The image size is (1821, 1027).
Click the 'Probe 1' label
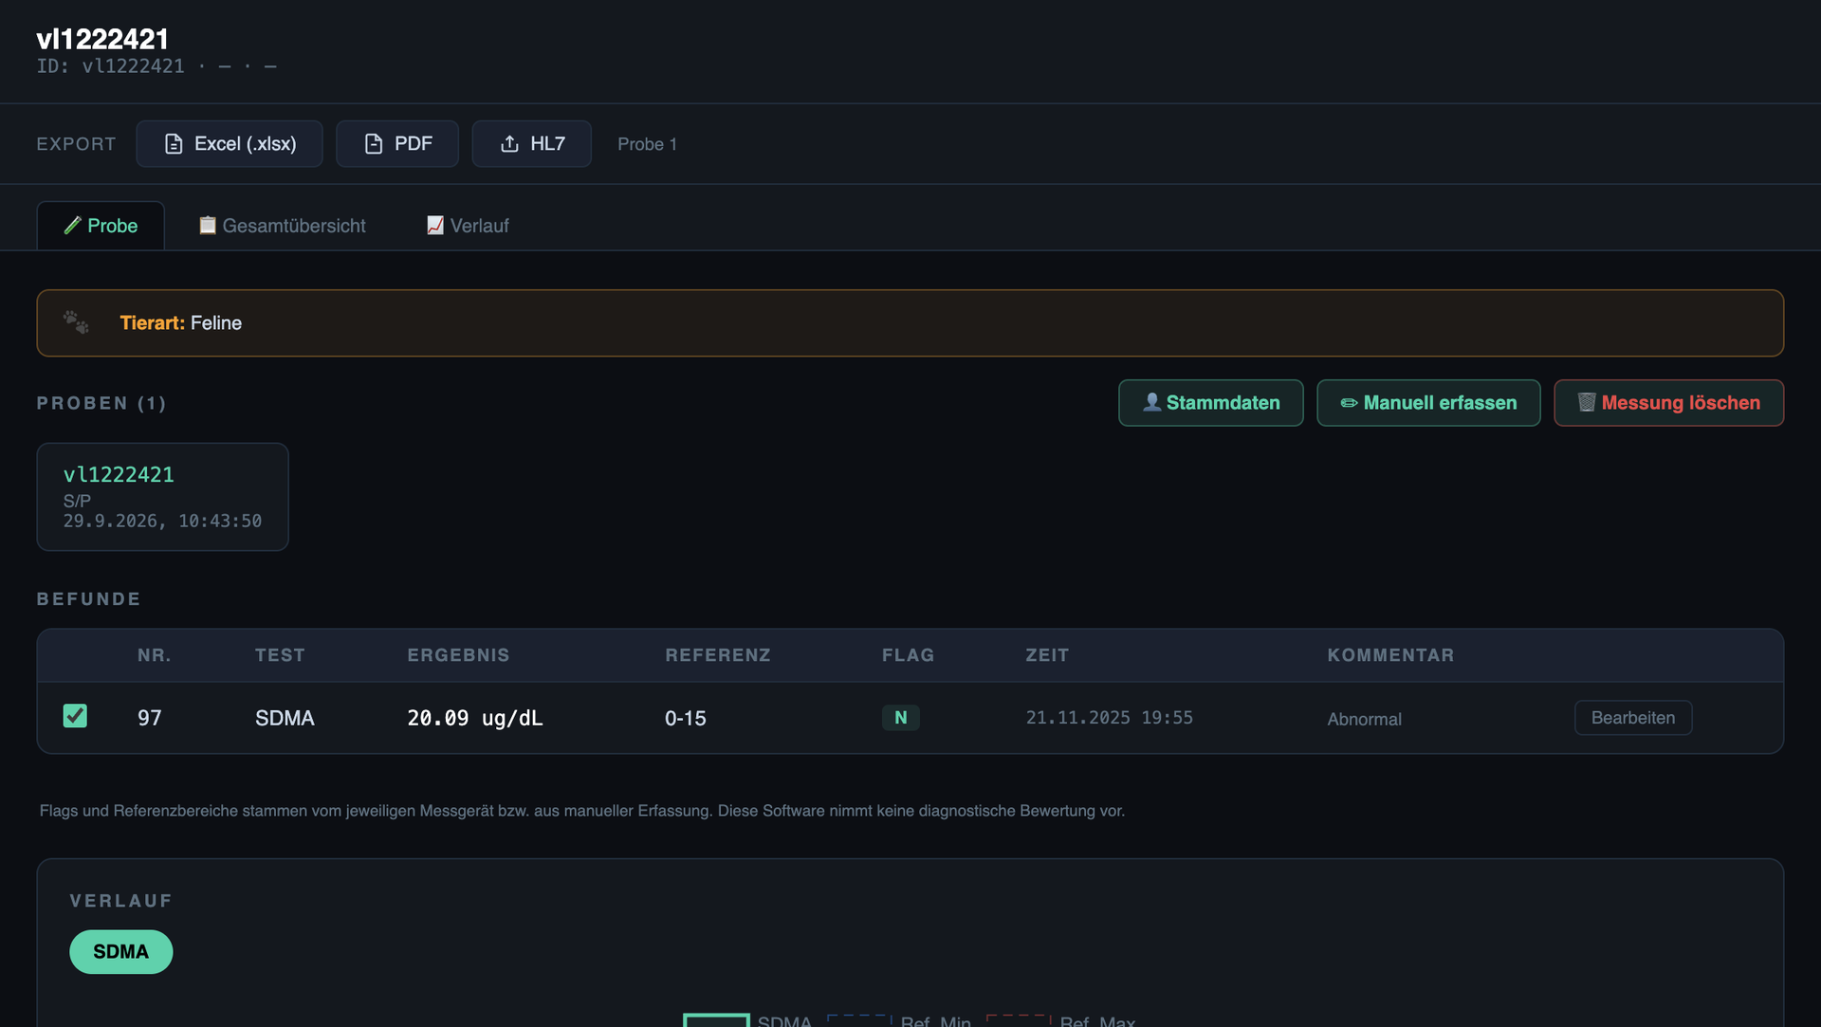(x=647, y=144)
